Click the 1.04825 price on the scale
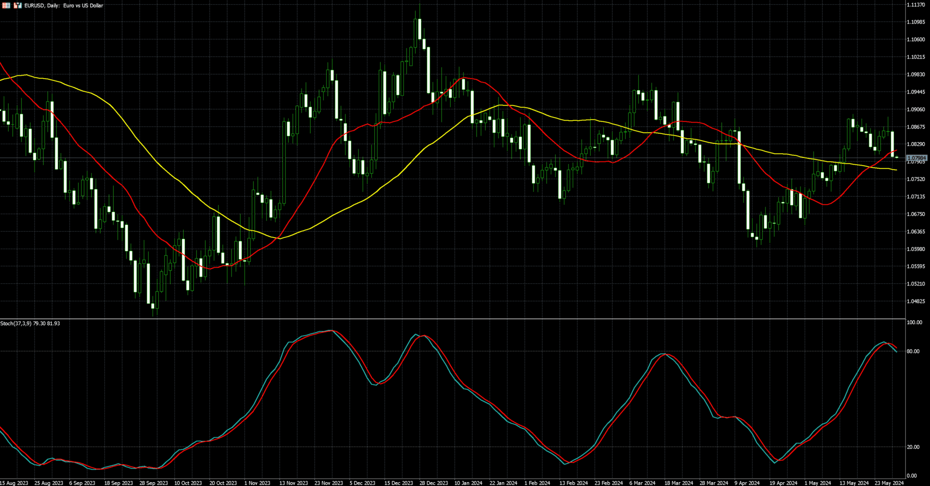Viewport: 930px width, 486px height. 915,301
